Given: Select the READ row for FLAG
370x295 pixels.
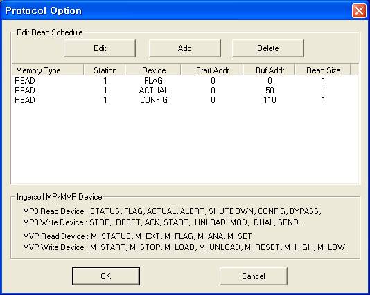Looking at the screenshot, I should click(185, 81).
